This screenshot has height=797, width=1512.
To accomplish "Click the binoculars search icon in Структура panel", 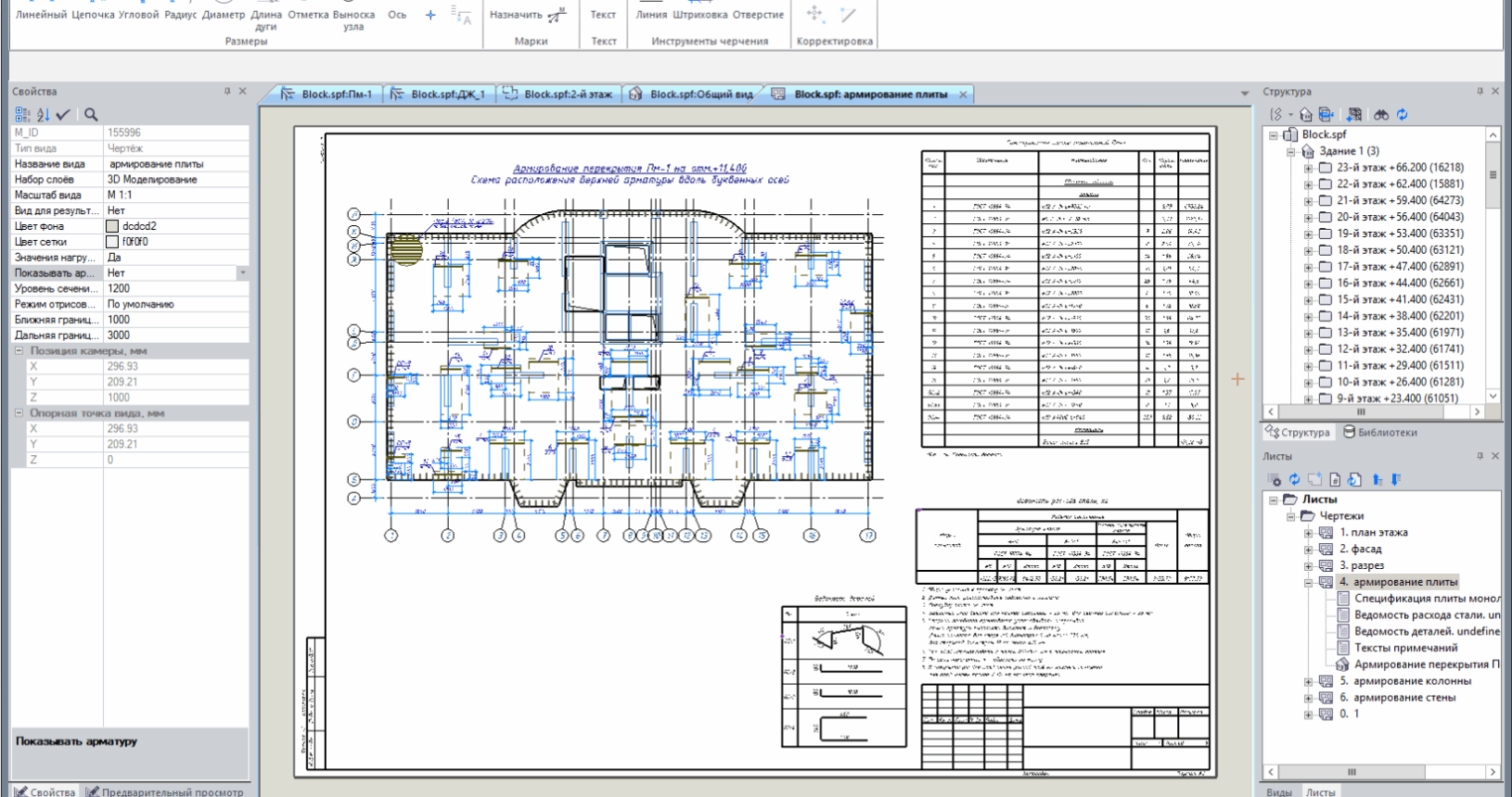I will 1381,115.
